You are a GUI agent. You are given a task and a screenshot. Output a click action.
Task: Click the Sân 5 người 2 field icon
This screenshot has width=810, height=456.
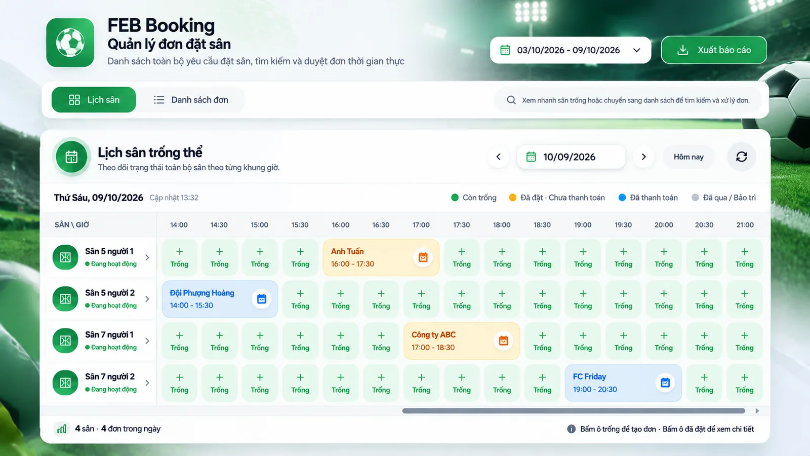(65, 299)
